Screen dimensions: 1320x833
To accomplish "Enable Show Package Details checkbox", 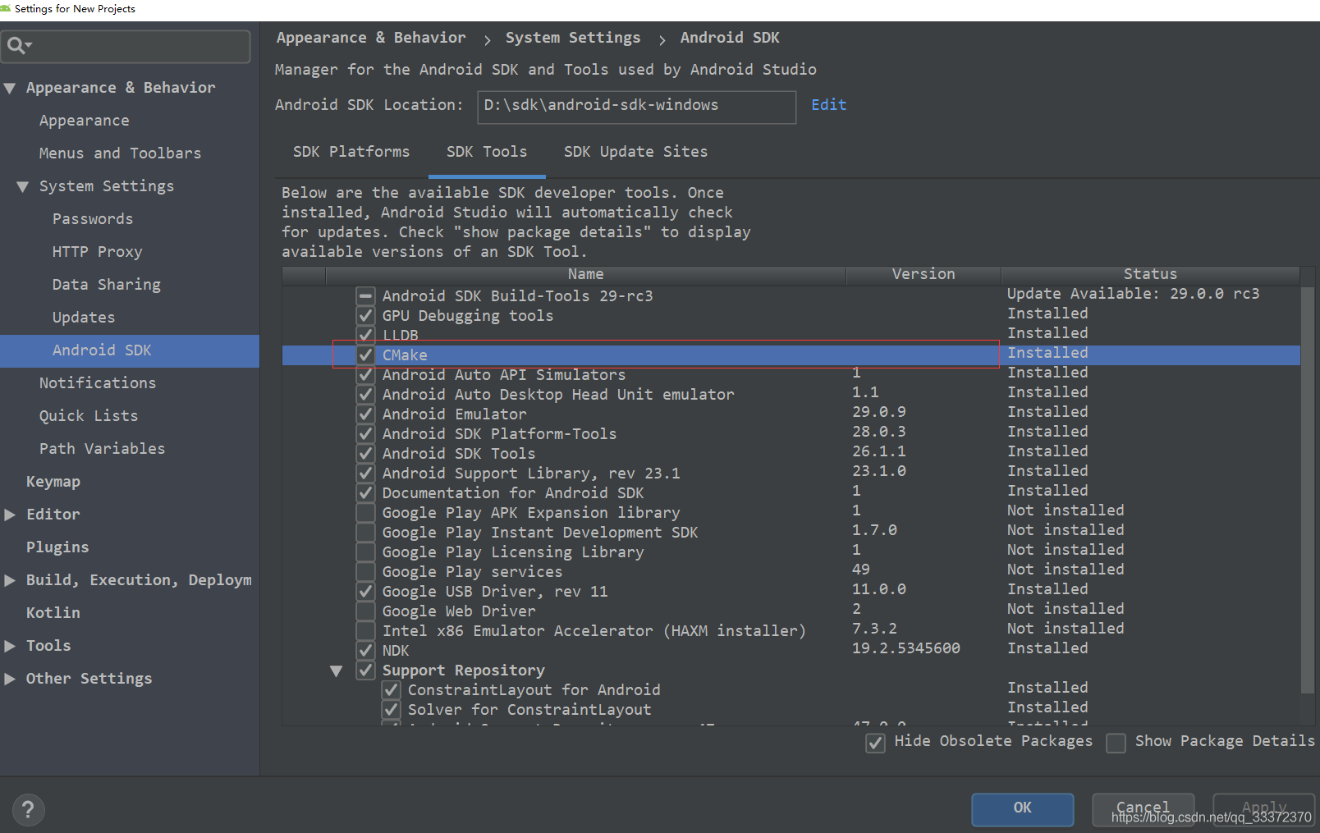I will point(1116,743).
